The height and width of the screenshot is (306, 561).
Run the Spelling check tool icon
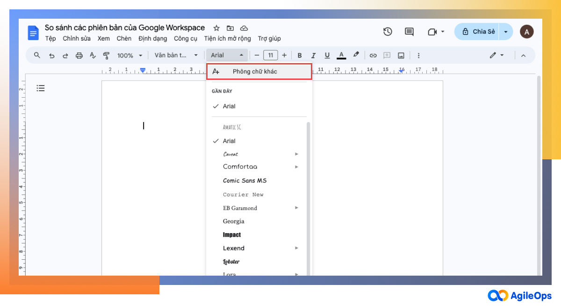coord(93,55)
